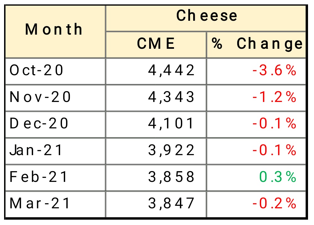Select the -3.6% change cell
314x225 pixels.
tap(274, 70)
